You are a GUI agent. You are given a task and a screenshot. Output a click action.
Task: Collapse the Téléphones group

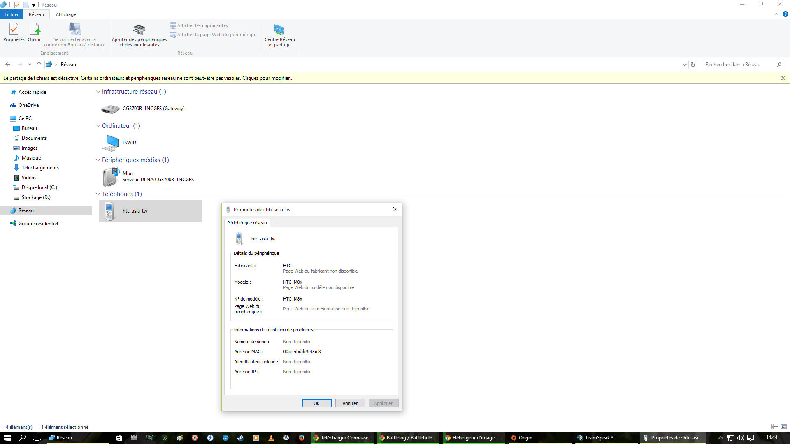pos(98,194)
